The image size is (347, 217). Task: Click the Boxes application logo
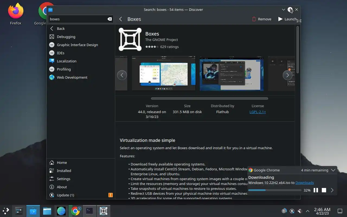(130, 39)
